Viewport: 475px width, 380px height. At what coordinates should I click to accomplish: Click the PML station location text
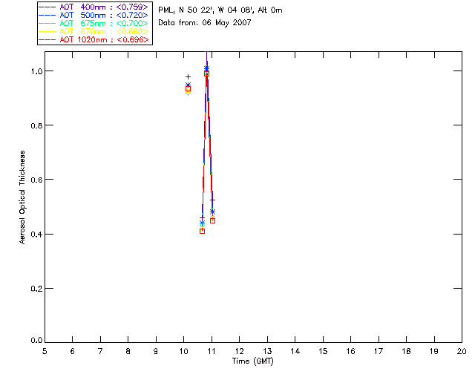[x=220, y=10]
